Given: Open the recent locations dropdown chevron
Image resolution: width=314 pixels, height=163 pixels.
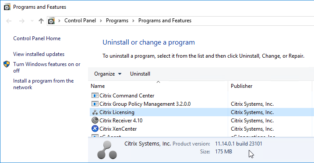Looking at the screenshot, I should tap(32, 21).
